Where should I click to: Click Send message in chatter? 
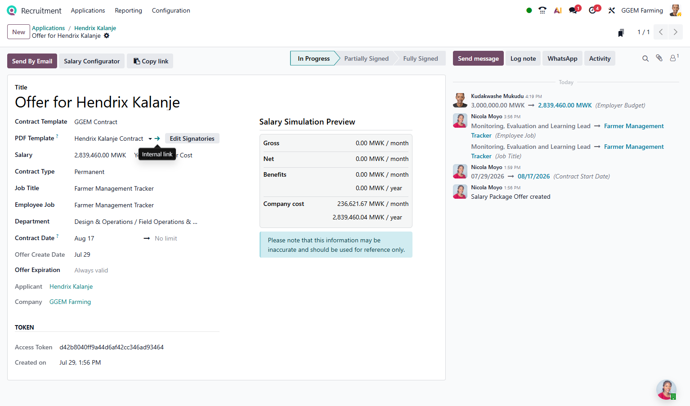tap(478, 58)
